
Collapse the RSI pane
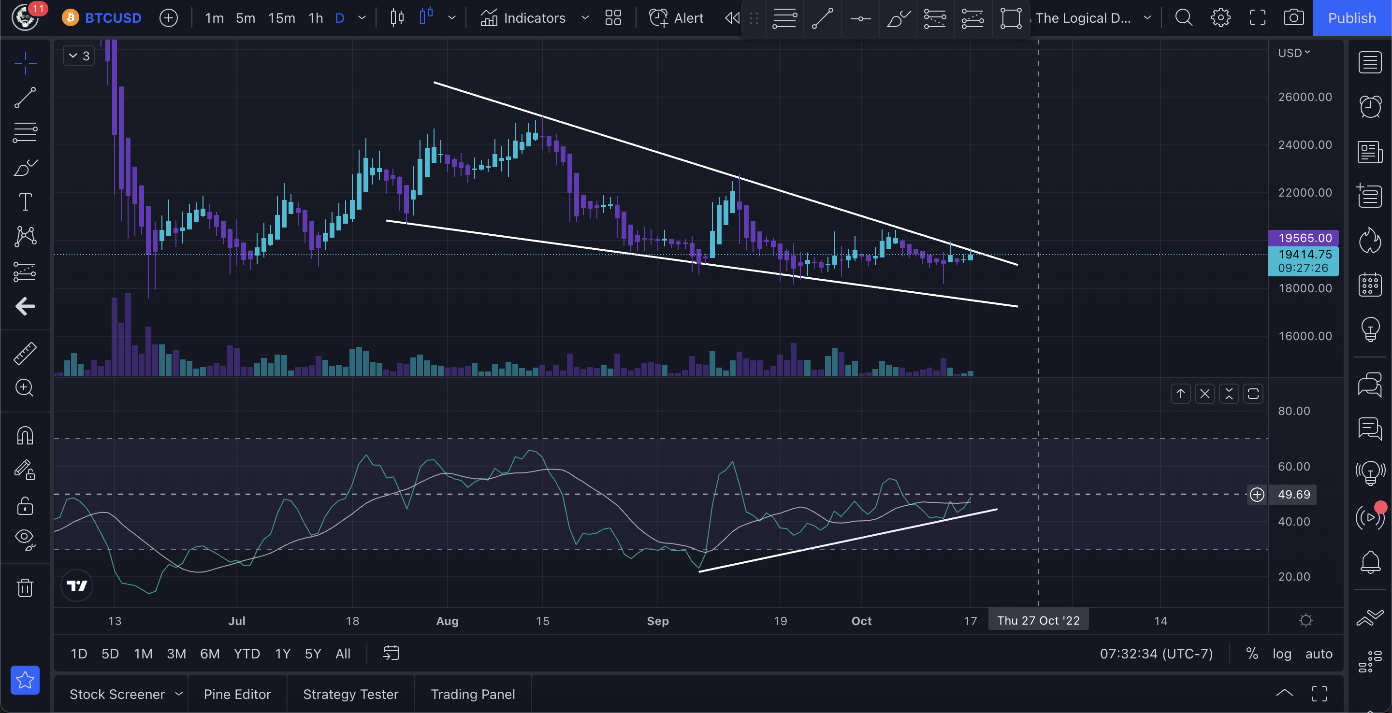[x=1229, y=394]
